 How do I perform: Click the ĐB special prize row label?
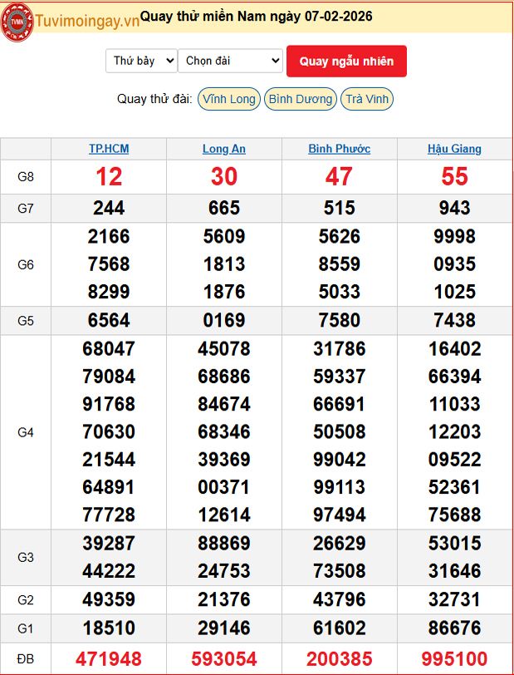click(26, 658)
